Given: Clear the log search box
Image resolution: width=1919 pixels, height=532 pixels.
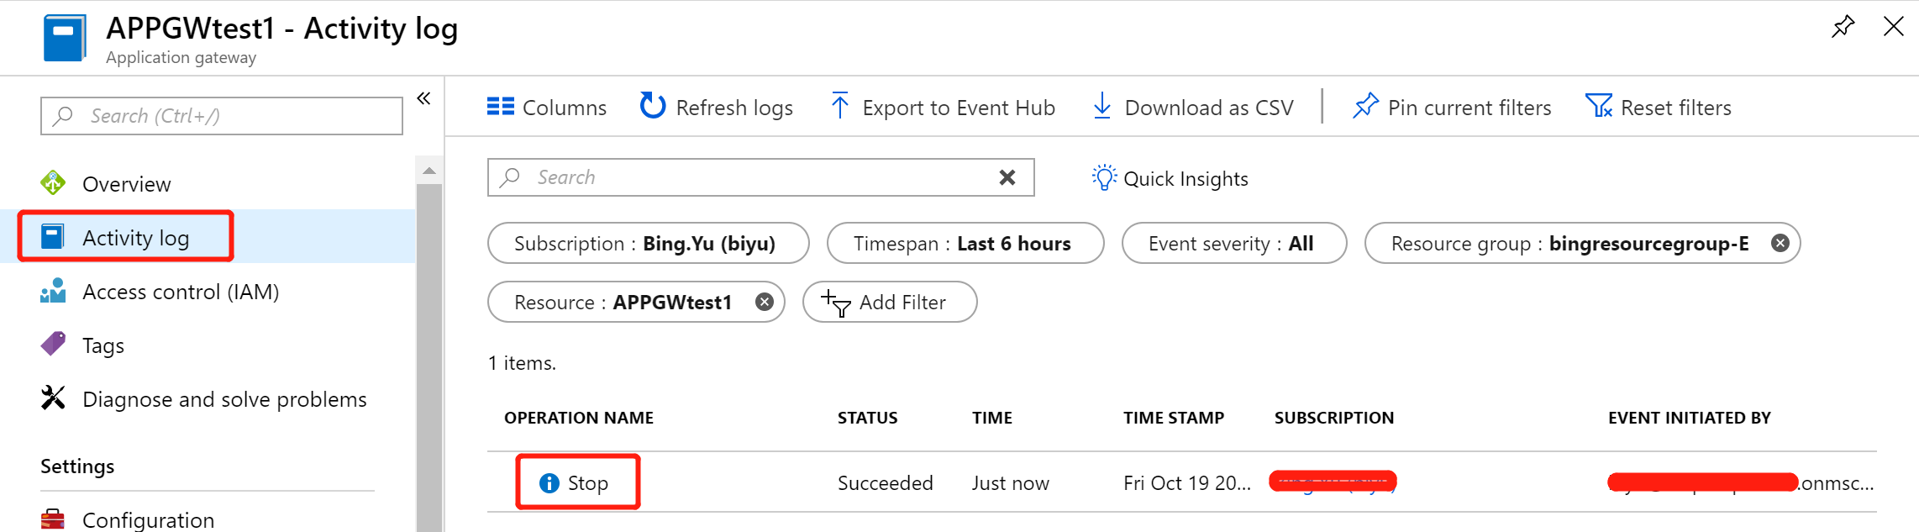Looking at the screenshot, I should (x=1007, y=177).
